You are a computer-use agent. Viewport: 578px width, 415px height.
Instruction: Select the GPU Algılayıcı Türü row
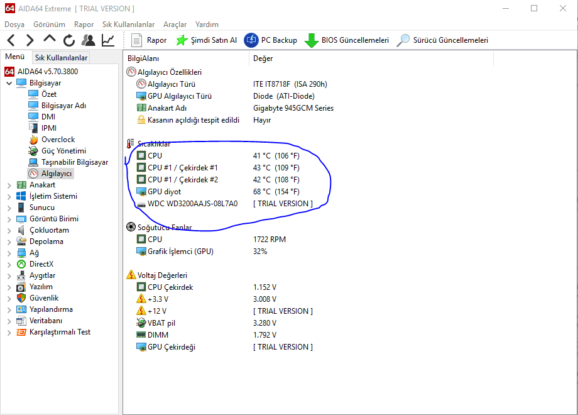tap(225, 96)
